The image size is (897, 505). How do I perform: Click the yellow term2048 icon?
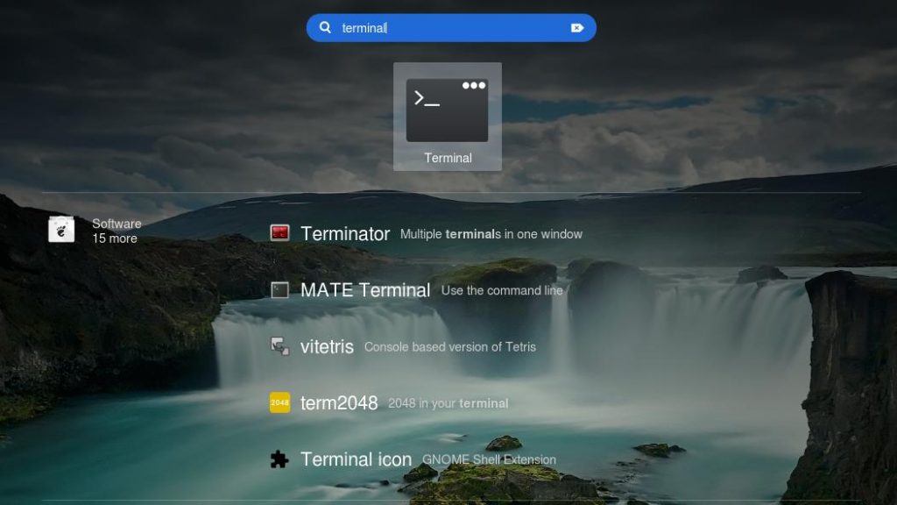point(279,402)
